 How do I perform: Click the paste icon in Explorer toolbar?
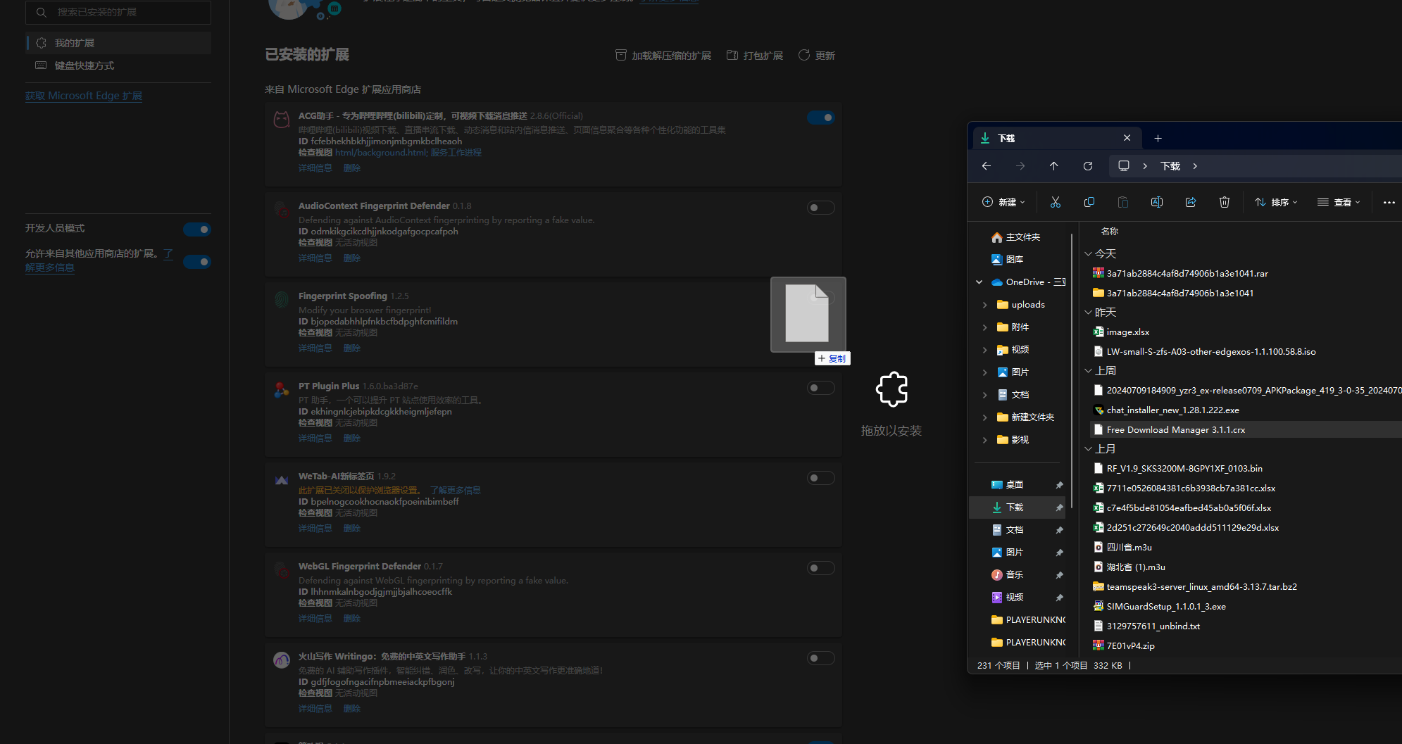pyautogui.click(x=1122, y=202)
